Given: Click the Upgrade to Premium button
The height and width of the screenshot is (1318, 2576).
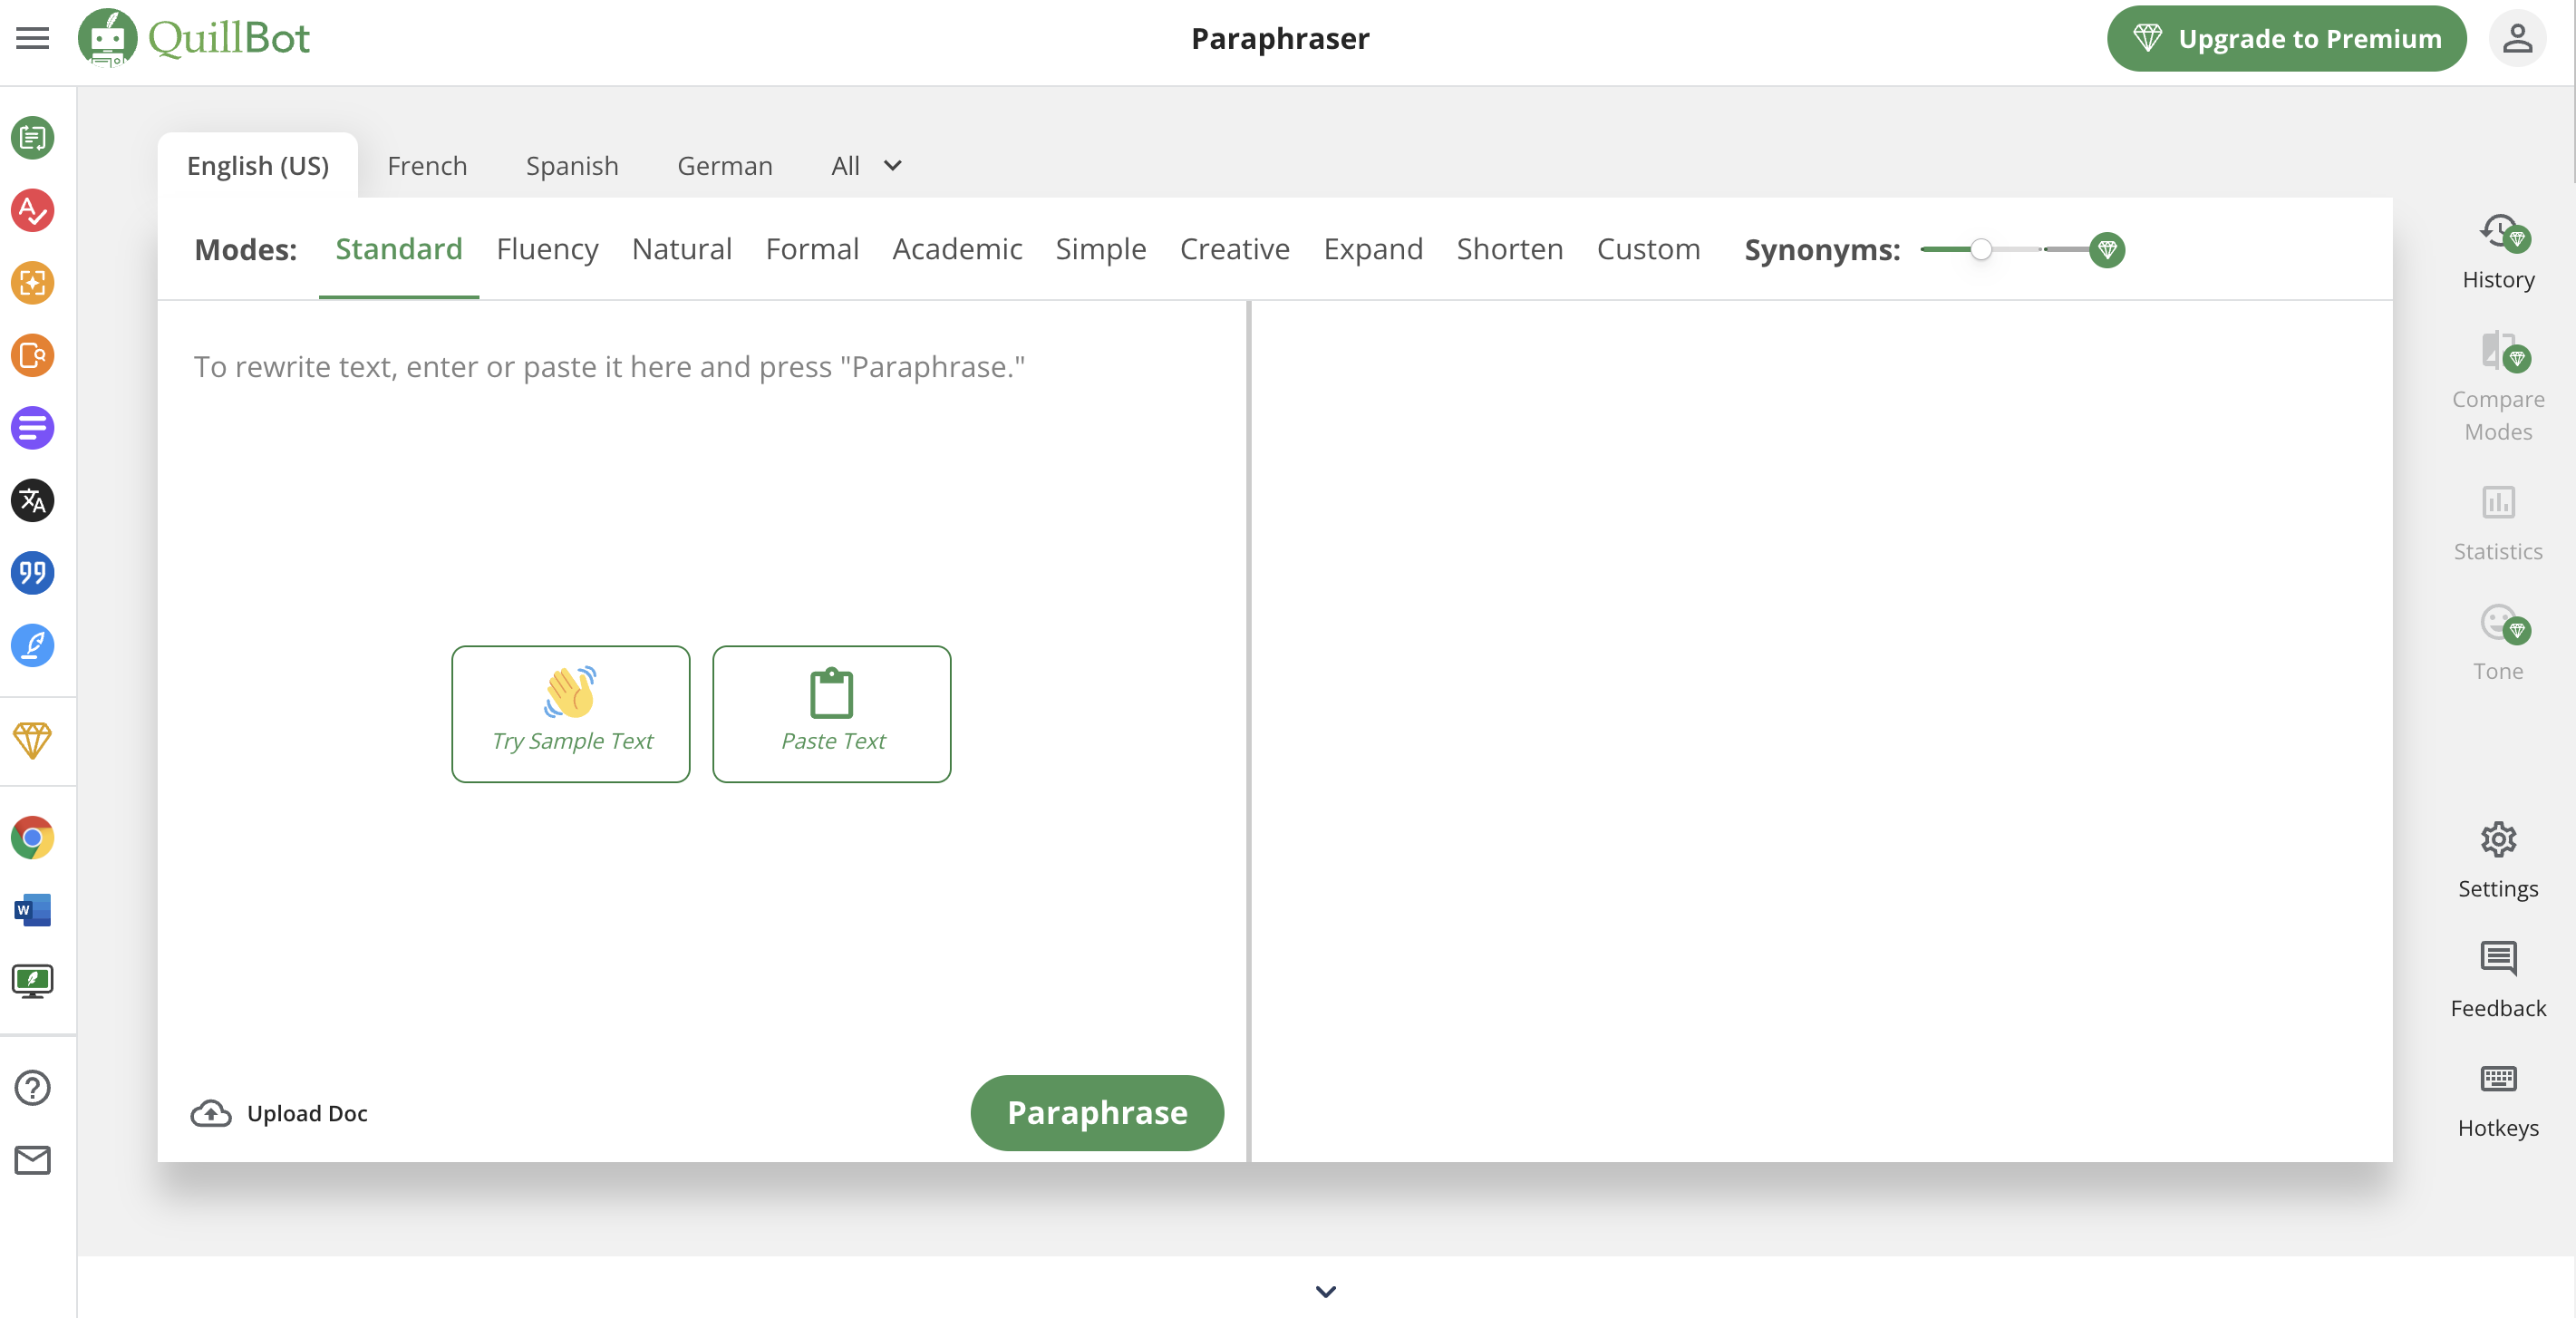Looking at the screenshot, I should tap(2286, 38).
